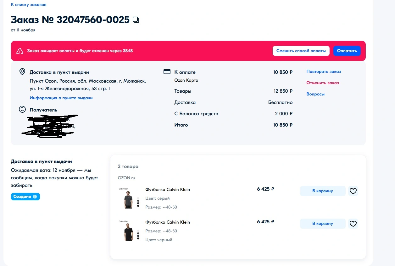Click the info icon on the Создано badge
The height and width of the screenshot is (266, 395).
(35, 197)
